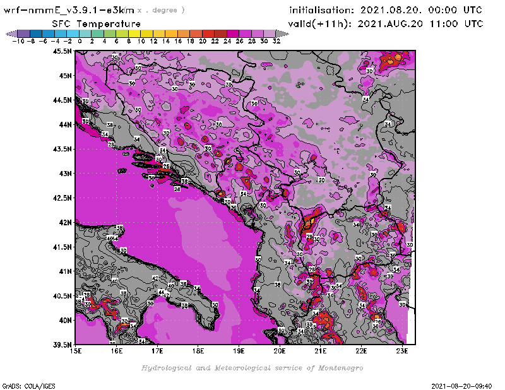Viewport: 505px width, 390px height.
Task: Click the '19E' longitude label
Action: click(239, 351)
